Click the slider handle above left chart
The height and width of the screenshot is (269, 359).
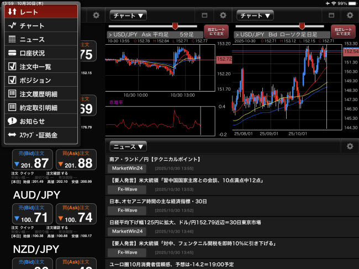click(175, 25)
